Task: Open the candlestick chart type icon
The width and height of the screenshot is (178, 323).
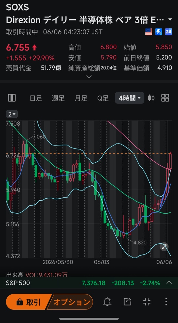Action: tap(151, 98)
